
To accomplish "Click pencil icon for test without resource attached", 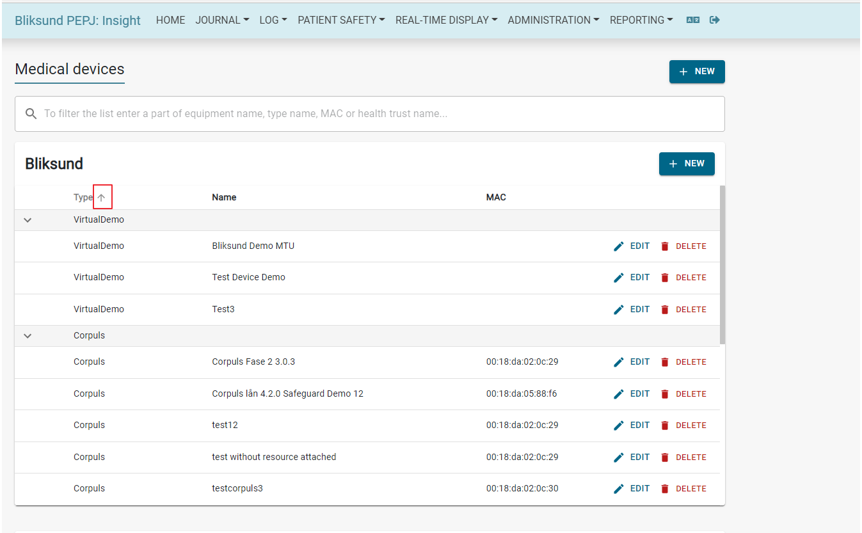I will pos(619,457).
